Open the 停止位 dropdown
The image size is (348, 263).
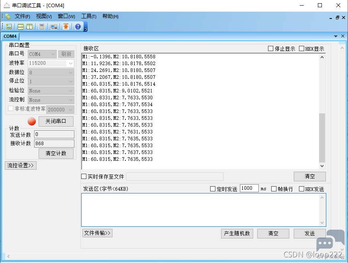51,82
